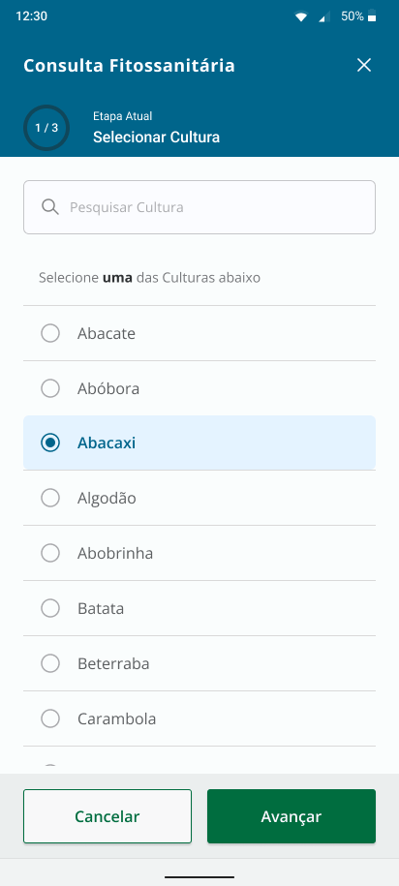Tap the home gesture bar at bottom
This screenshot has width=399, height=886.
coord(199,877)
